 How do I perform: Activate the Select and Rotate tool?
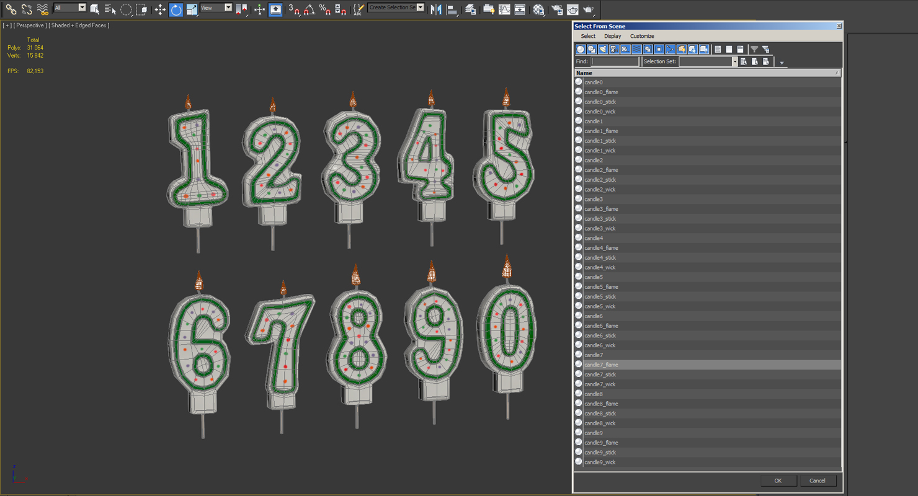[176, 9]
